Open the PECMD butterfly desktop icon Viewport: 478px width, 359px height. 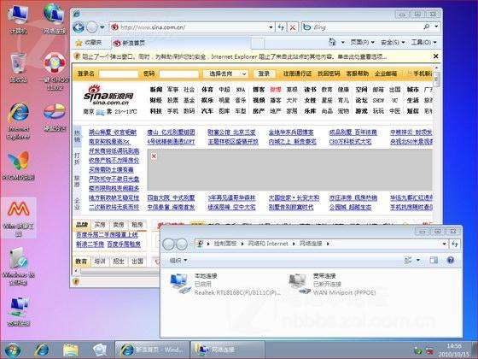[x=18, y=165]
